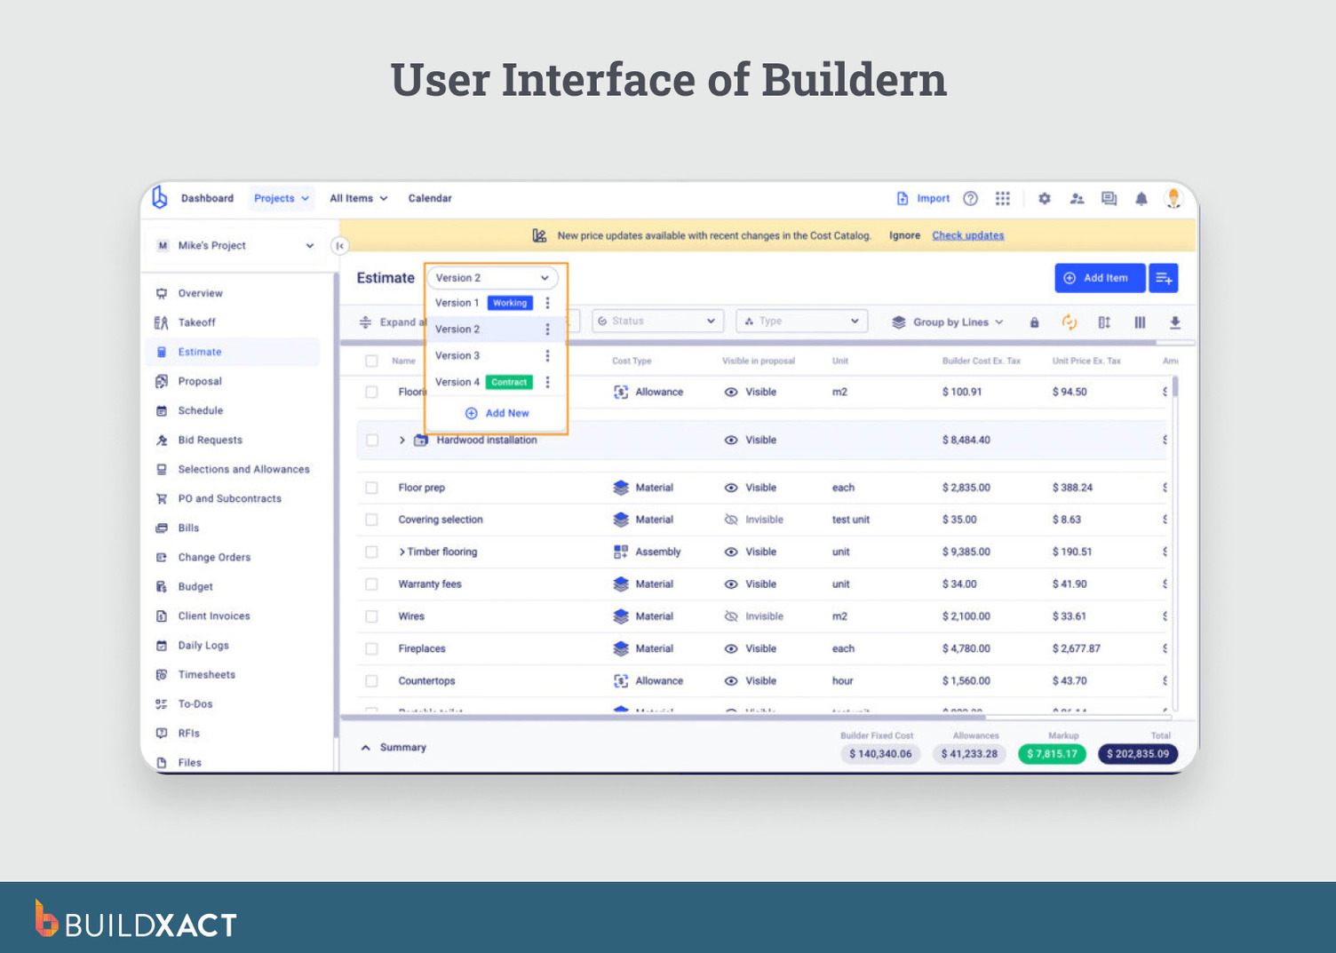
Task: Open the help question mark icon
Action: 970,198
